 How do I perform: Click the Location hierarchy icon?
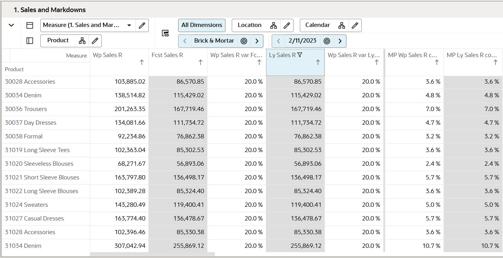tap(274, 25)
